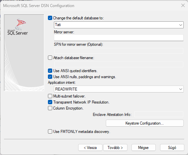
Task: Click the SPN for mirror server field
Action: (119, 51)
